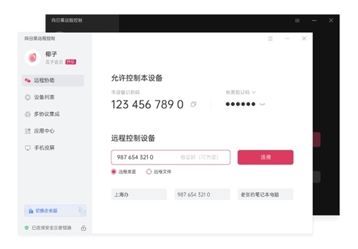Click the lock icon beside 已连接安全加密链路

[x=83, y=228]
